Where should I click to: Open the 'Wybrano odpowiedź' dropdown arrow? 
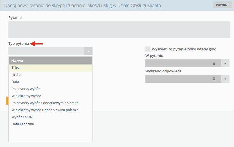(225, 79)
